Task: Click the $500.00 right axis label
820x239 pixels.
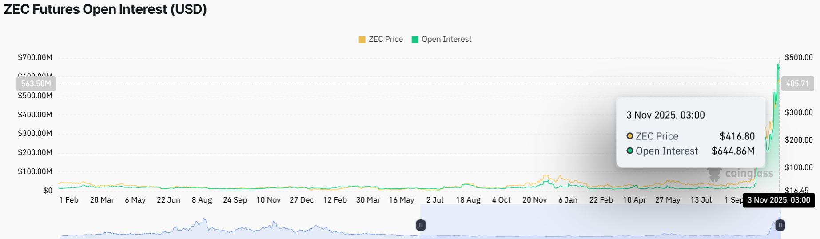Action: point(799,57)
